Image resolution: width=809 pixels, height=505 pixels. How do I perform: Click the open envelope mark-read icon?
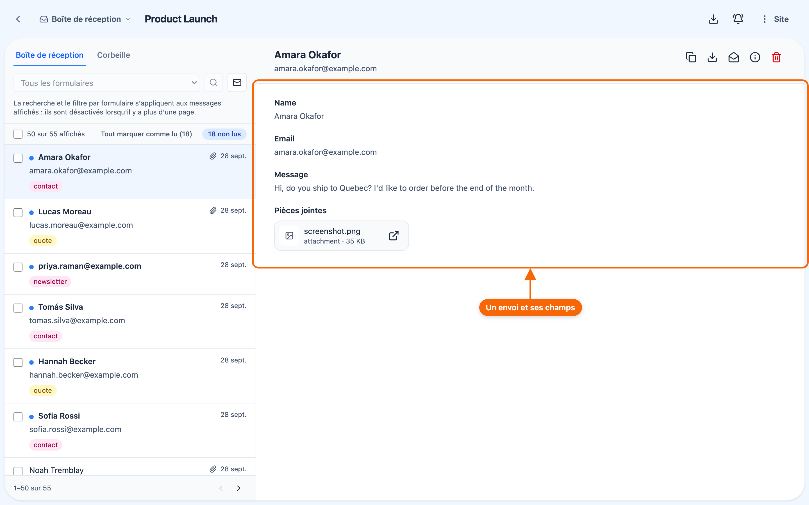click(x=733, y=58)
